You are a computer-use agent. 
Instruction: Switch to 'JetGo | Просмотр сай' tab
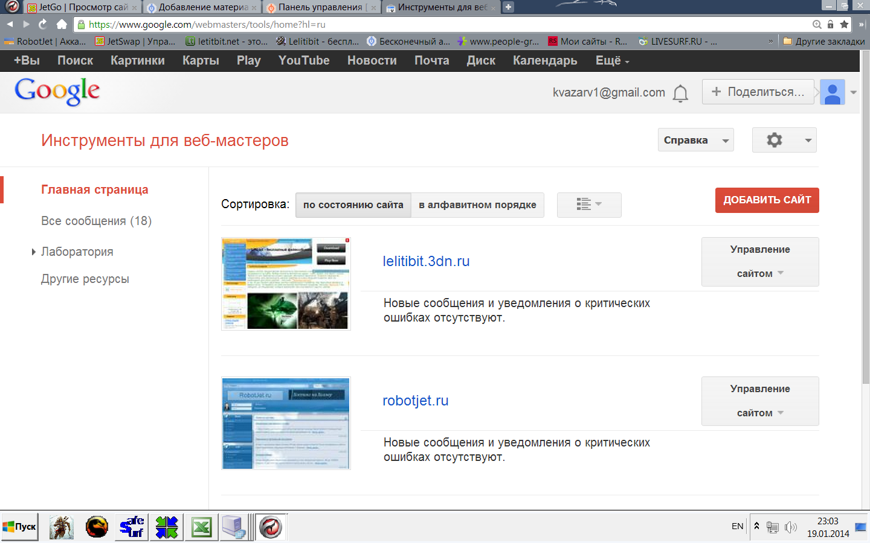(83, 7)
